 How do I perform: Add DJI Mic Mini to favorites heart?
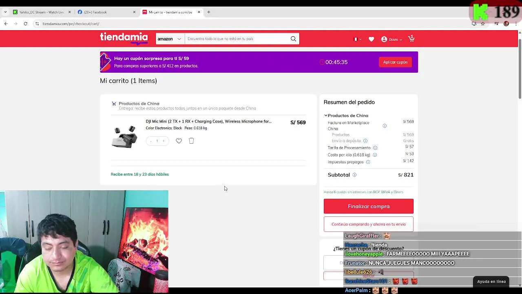point(179,141)
